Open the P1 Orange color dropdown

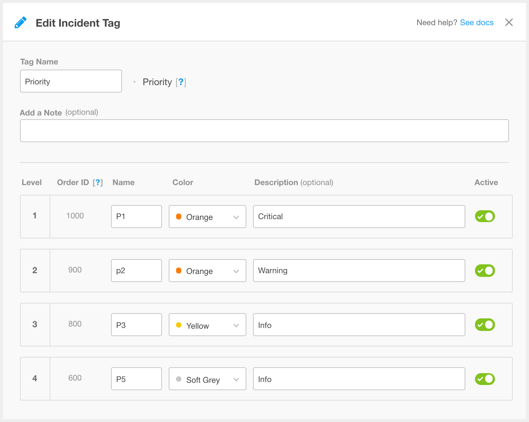coord(207,217)
